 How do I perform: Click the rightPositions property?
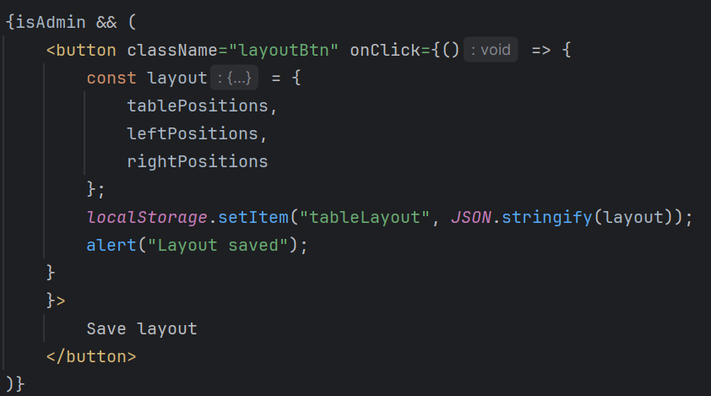[x=198, y=161]
